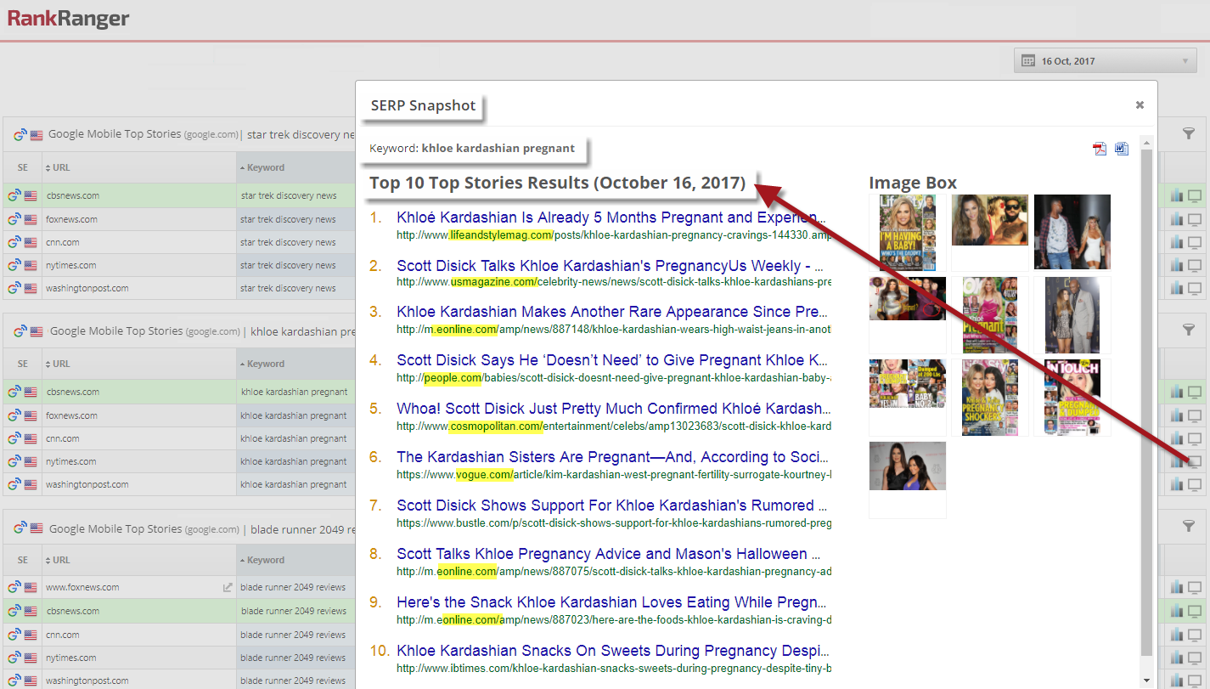Viewport: 1210px width, 689px height.
Task: Open the lifeandstylemag Khloé 5 Months Pregnant result
Action: pyautogui.click(x=606, y=217)
